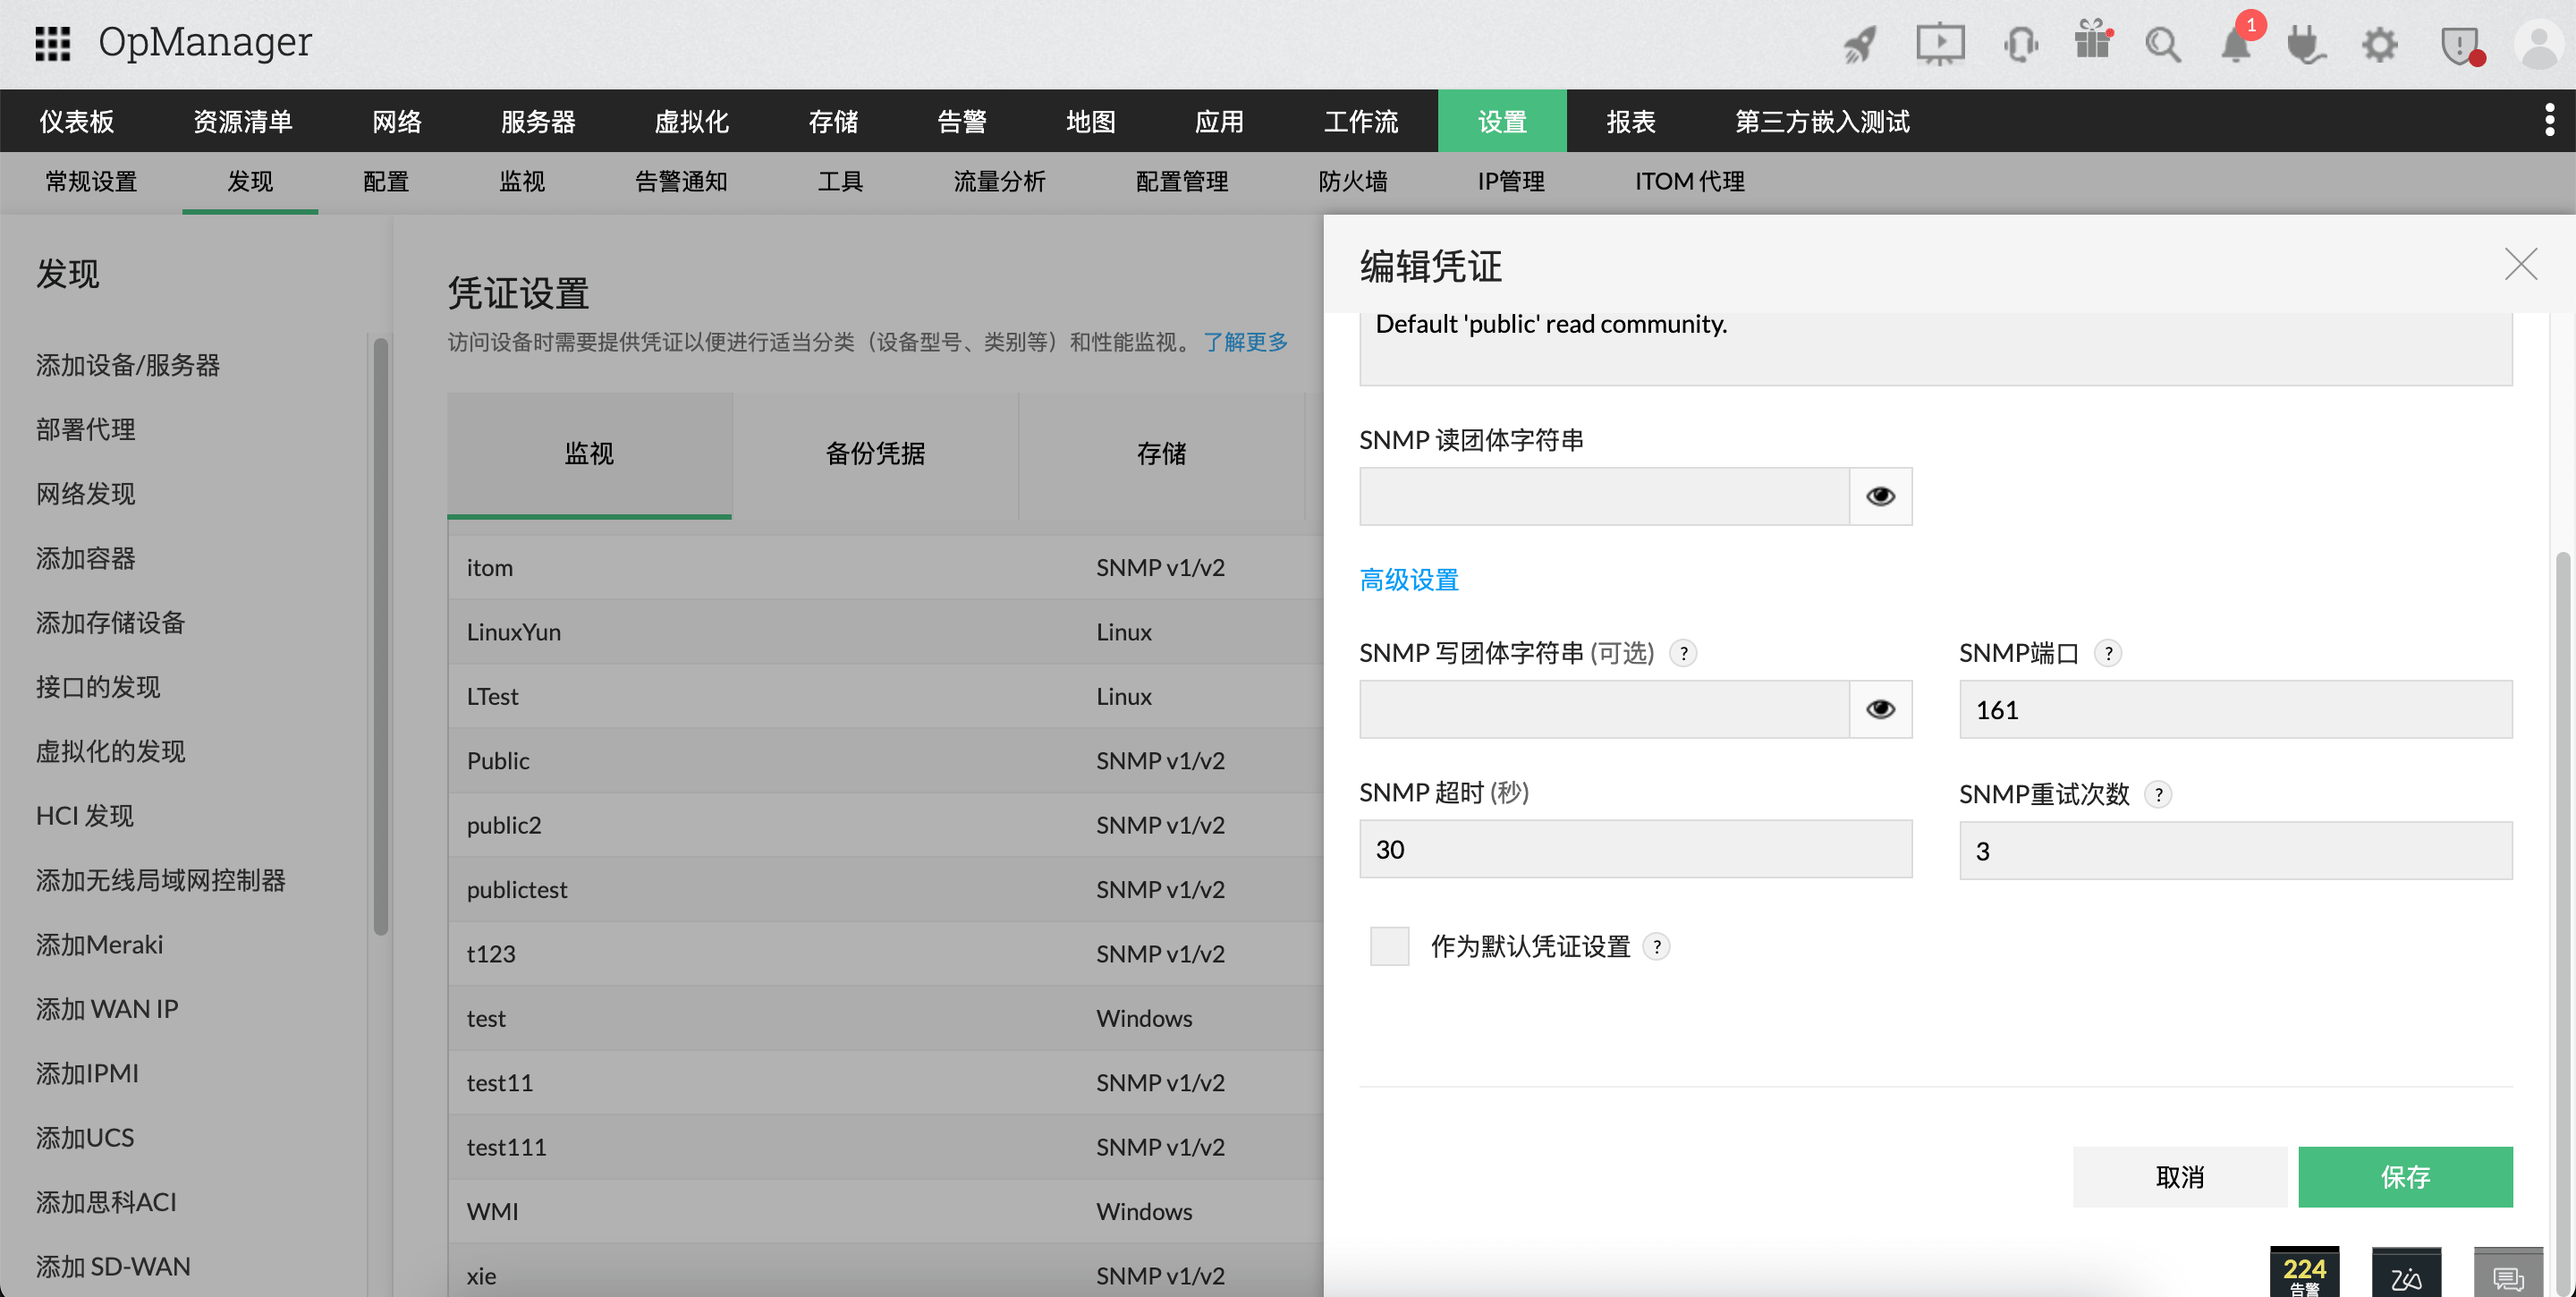Open the search icon in the top bar
2576x1297 pixels.
coord(2163,44)
